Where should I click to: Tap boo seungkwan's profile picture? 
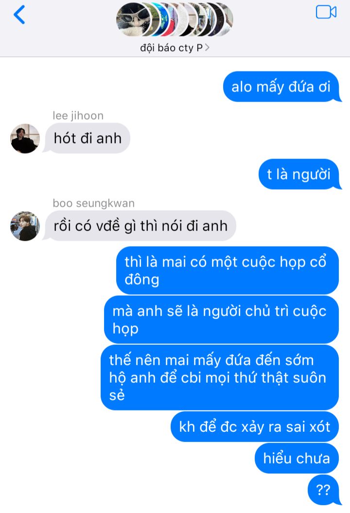[x=25, y=226]
